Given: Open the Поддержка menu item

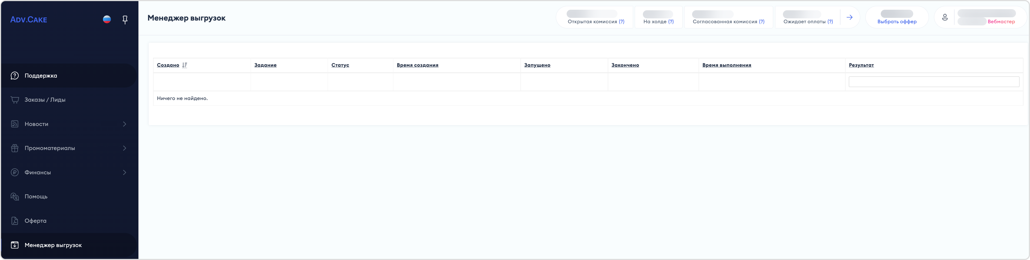Looking at the screenshot, I should [x=69, y=76].
